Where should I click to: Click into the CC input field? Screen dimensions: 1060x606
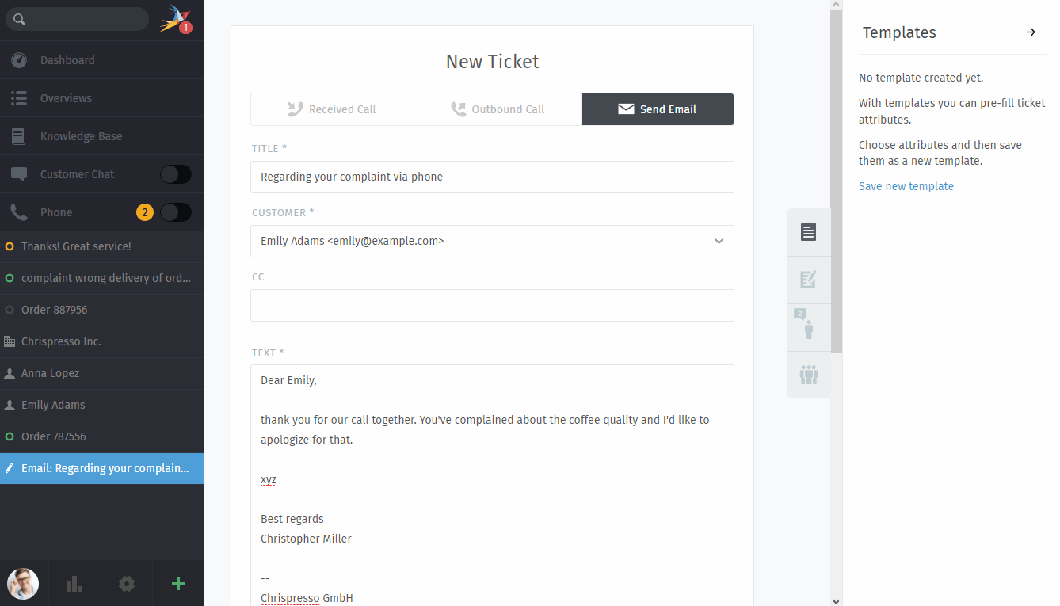point(492,305)
